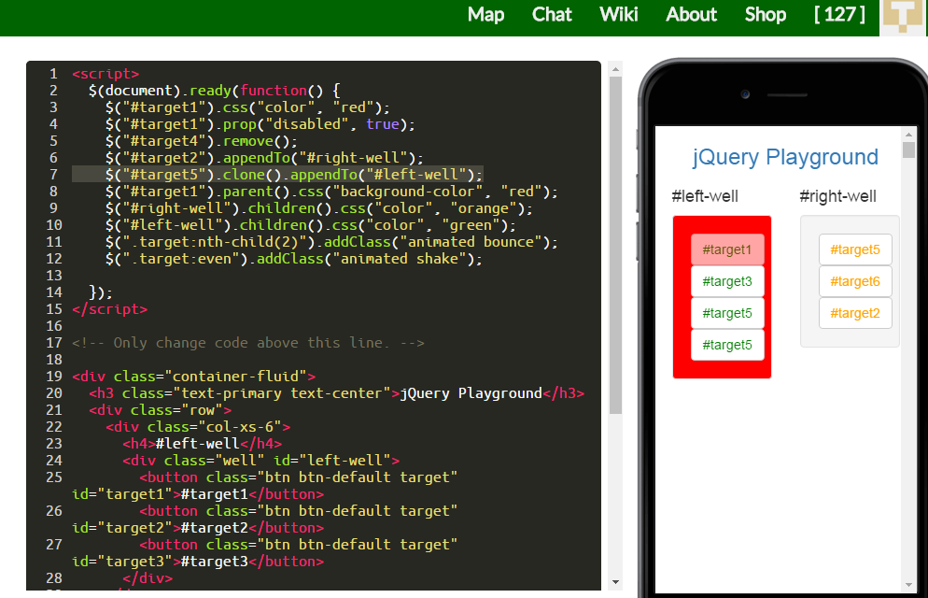Click the #left-well heading in preview
928x598 pixels.
point(705,196)
